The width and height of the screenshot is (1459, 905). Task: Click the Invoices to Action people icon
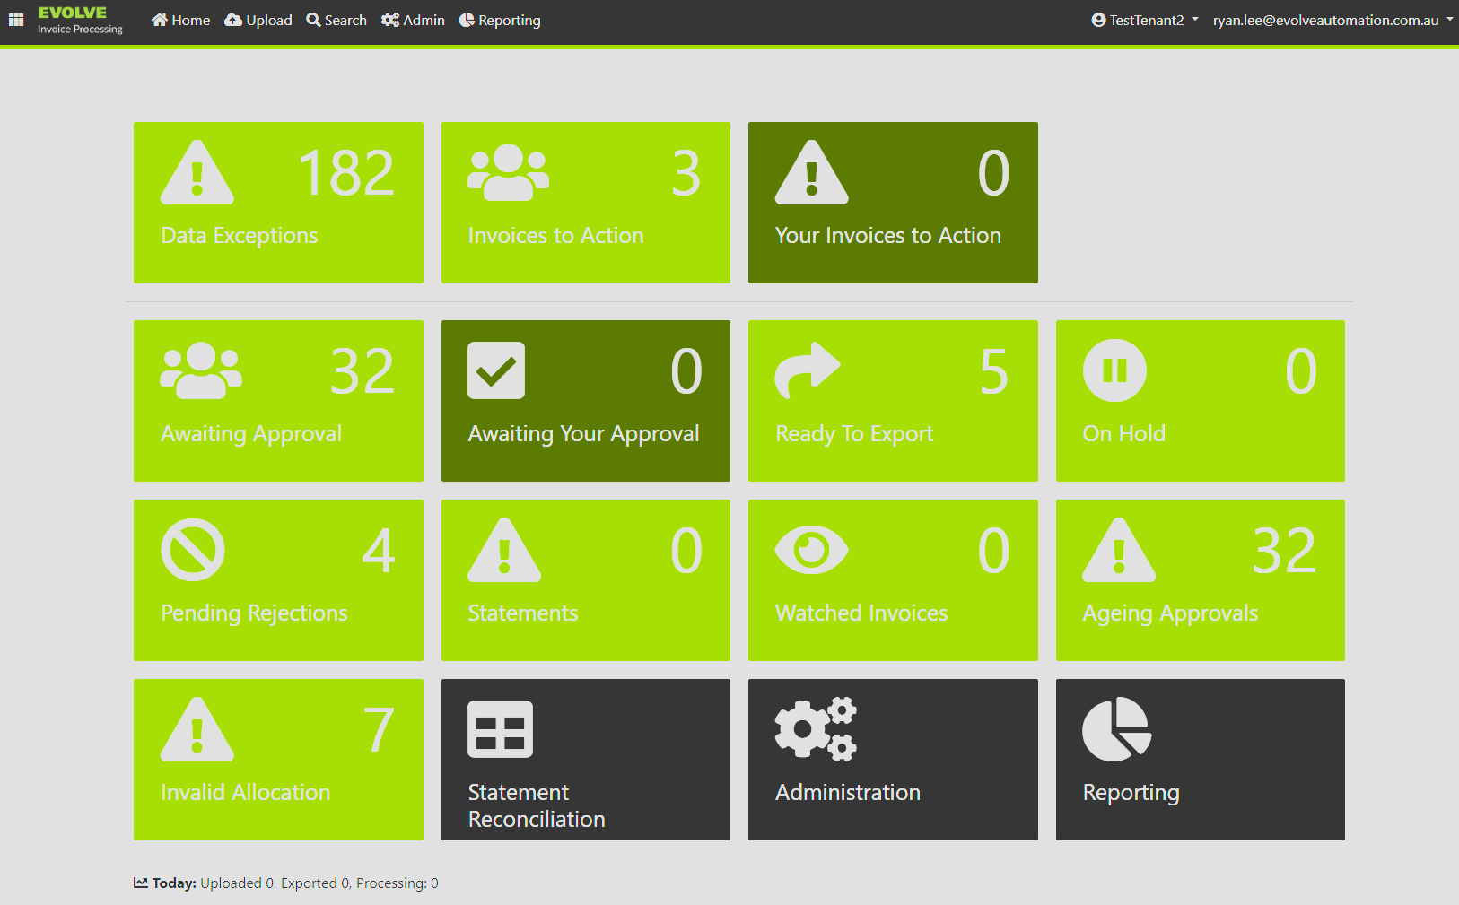pyautogui.click(x=508, y=173)
